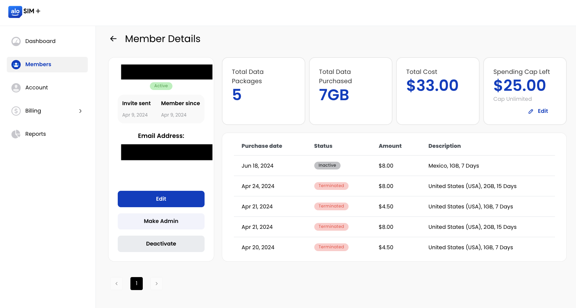
Task: Go to the previous page arrow
Action: pos(116,284)
